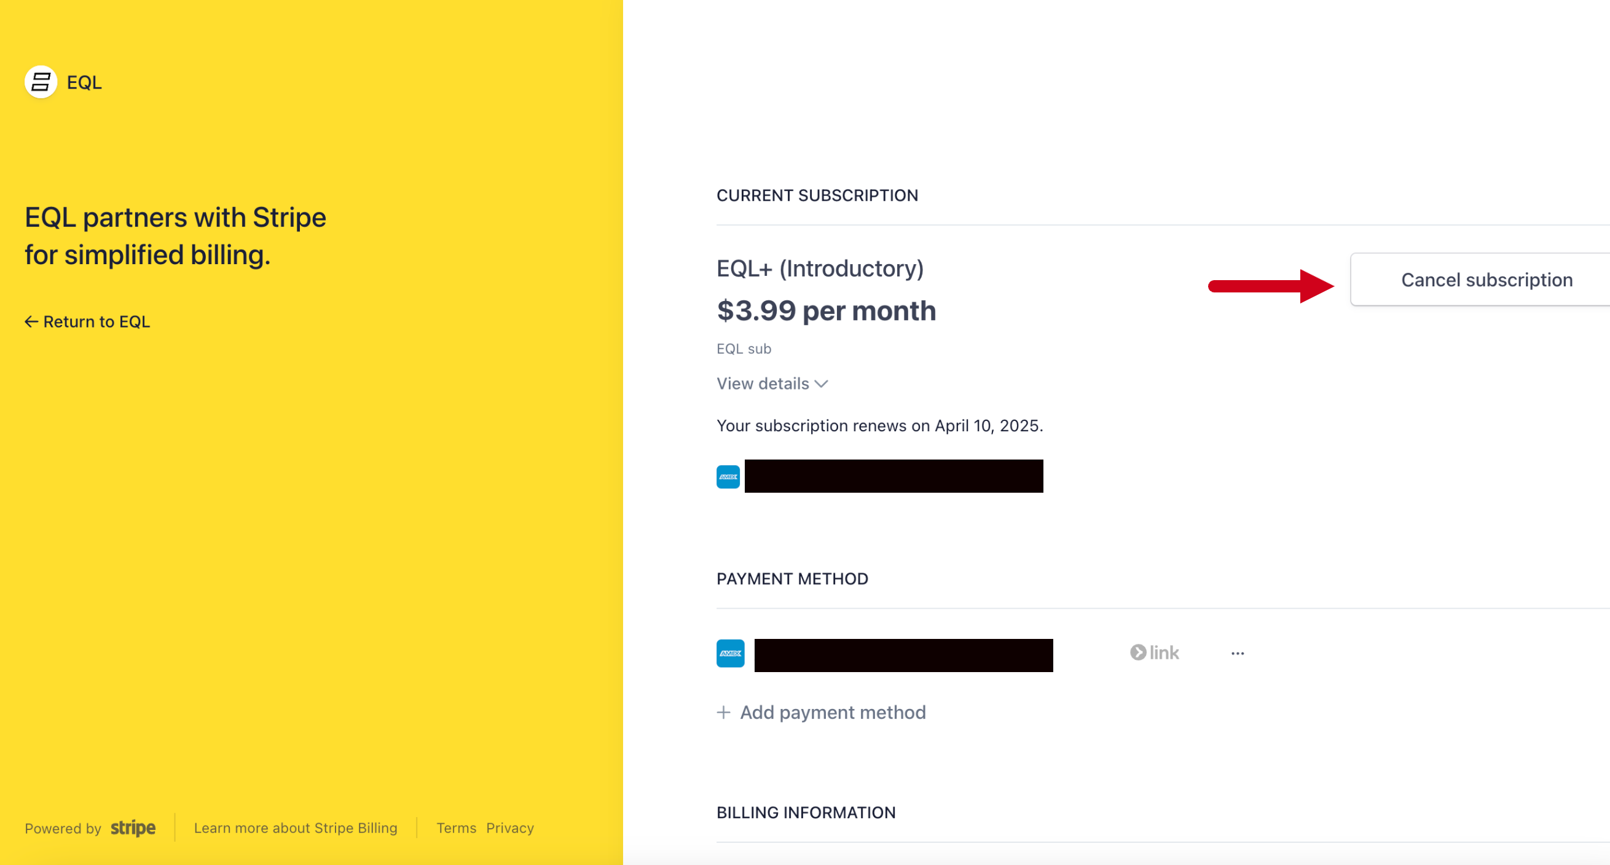Screen dimensions: 1610x865
Task: Select the redacted card under Payment Method
Action: [903, 655]
